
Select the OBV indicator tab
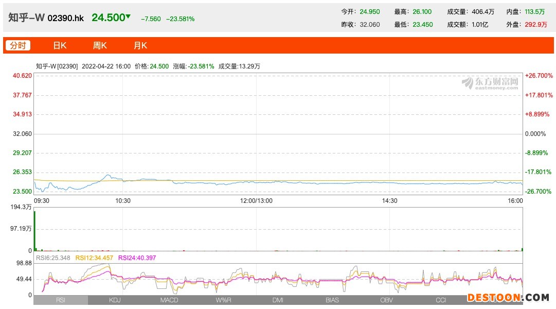[386, 300]
